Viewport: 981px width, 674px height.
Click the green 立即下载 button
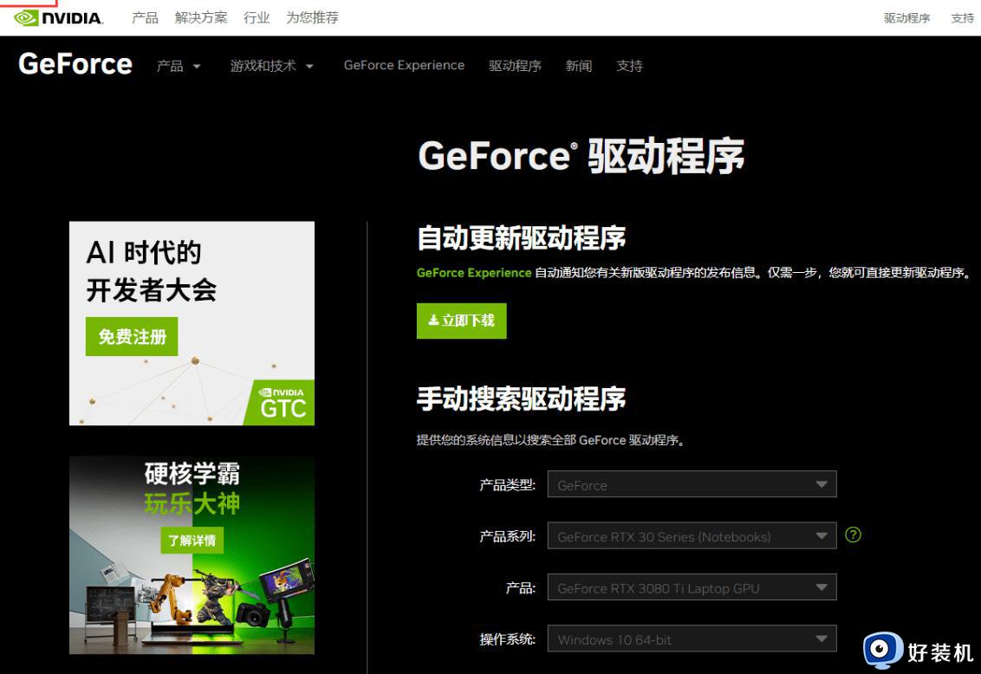pos(461,321)
